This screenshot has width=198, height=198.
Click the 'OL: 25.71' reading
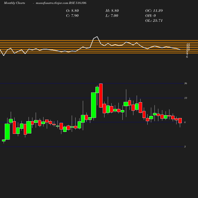pos(154,21)
